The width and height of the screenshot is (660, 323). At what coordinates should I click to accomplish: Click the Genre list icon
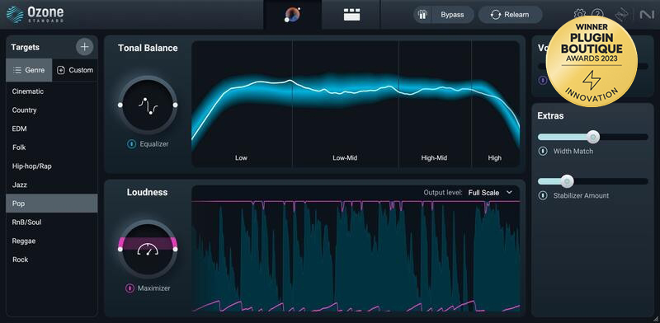(x=17, y=70)
